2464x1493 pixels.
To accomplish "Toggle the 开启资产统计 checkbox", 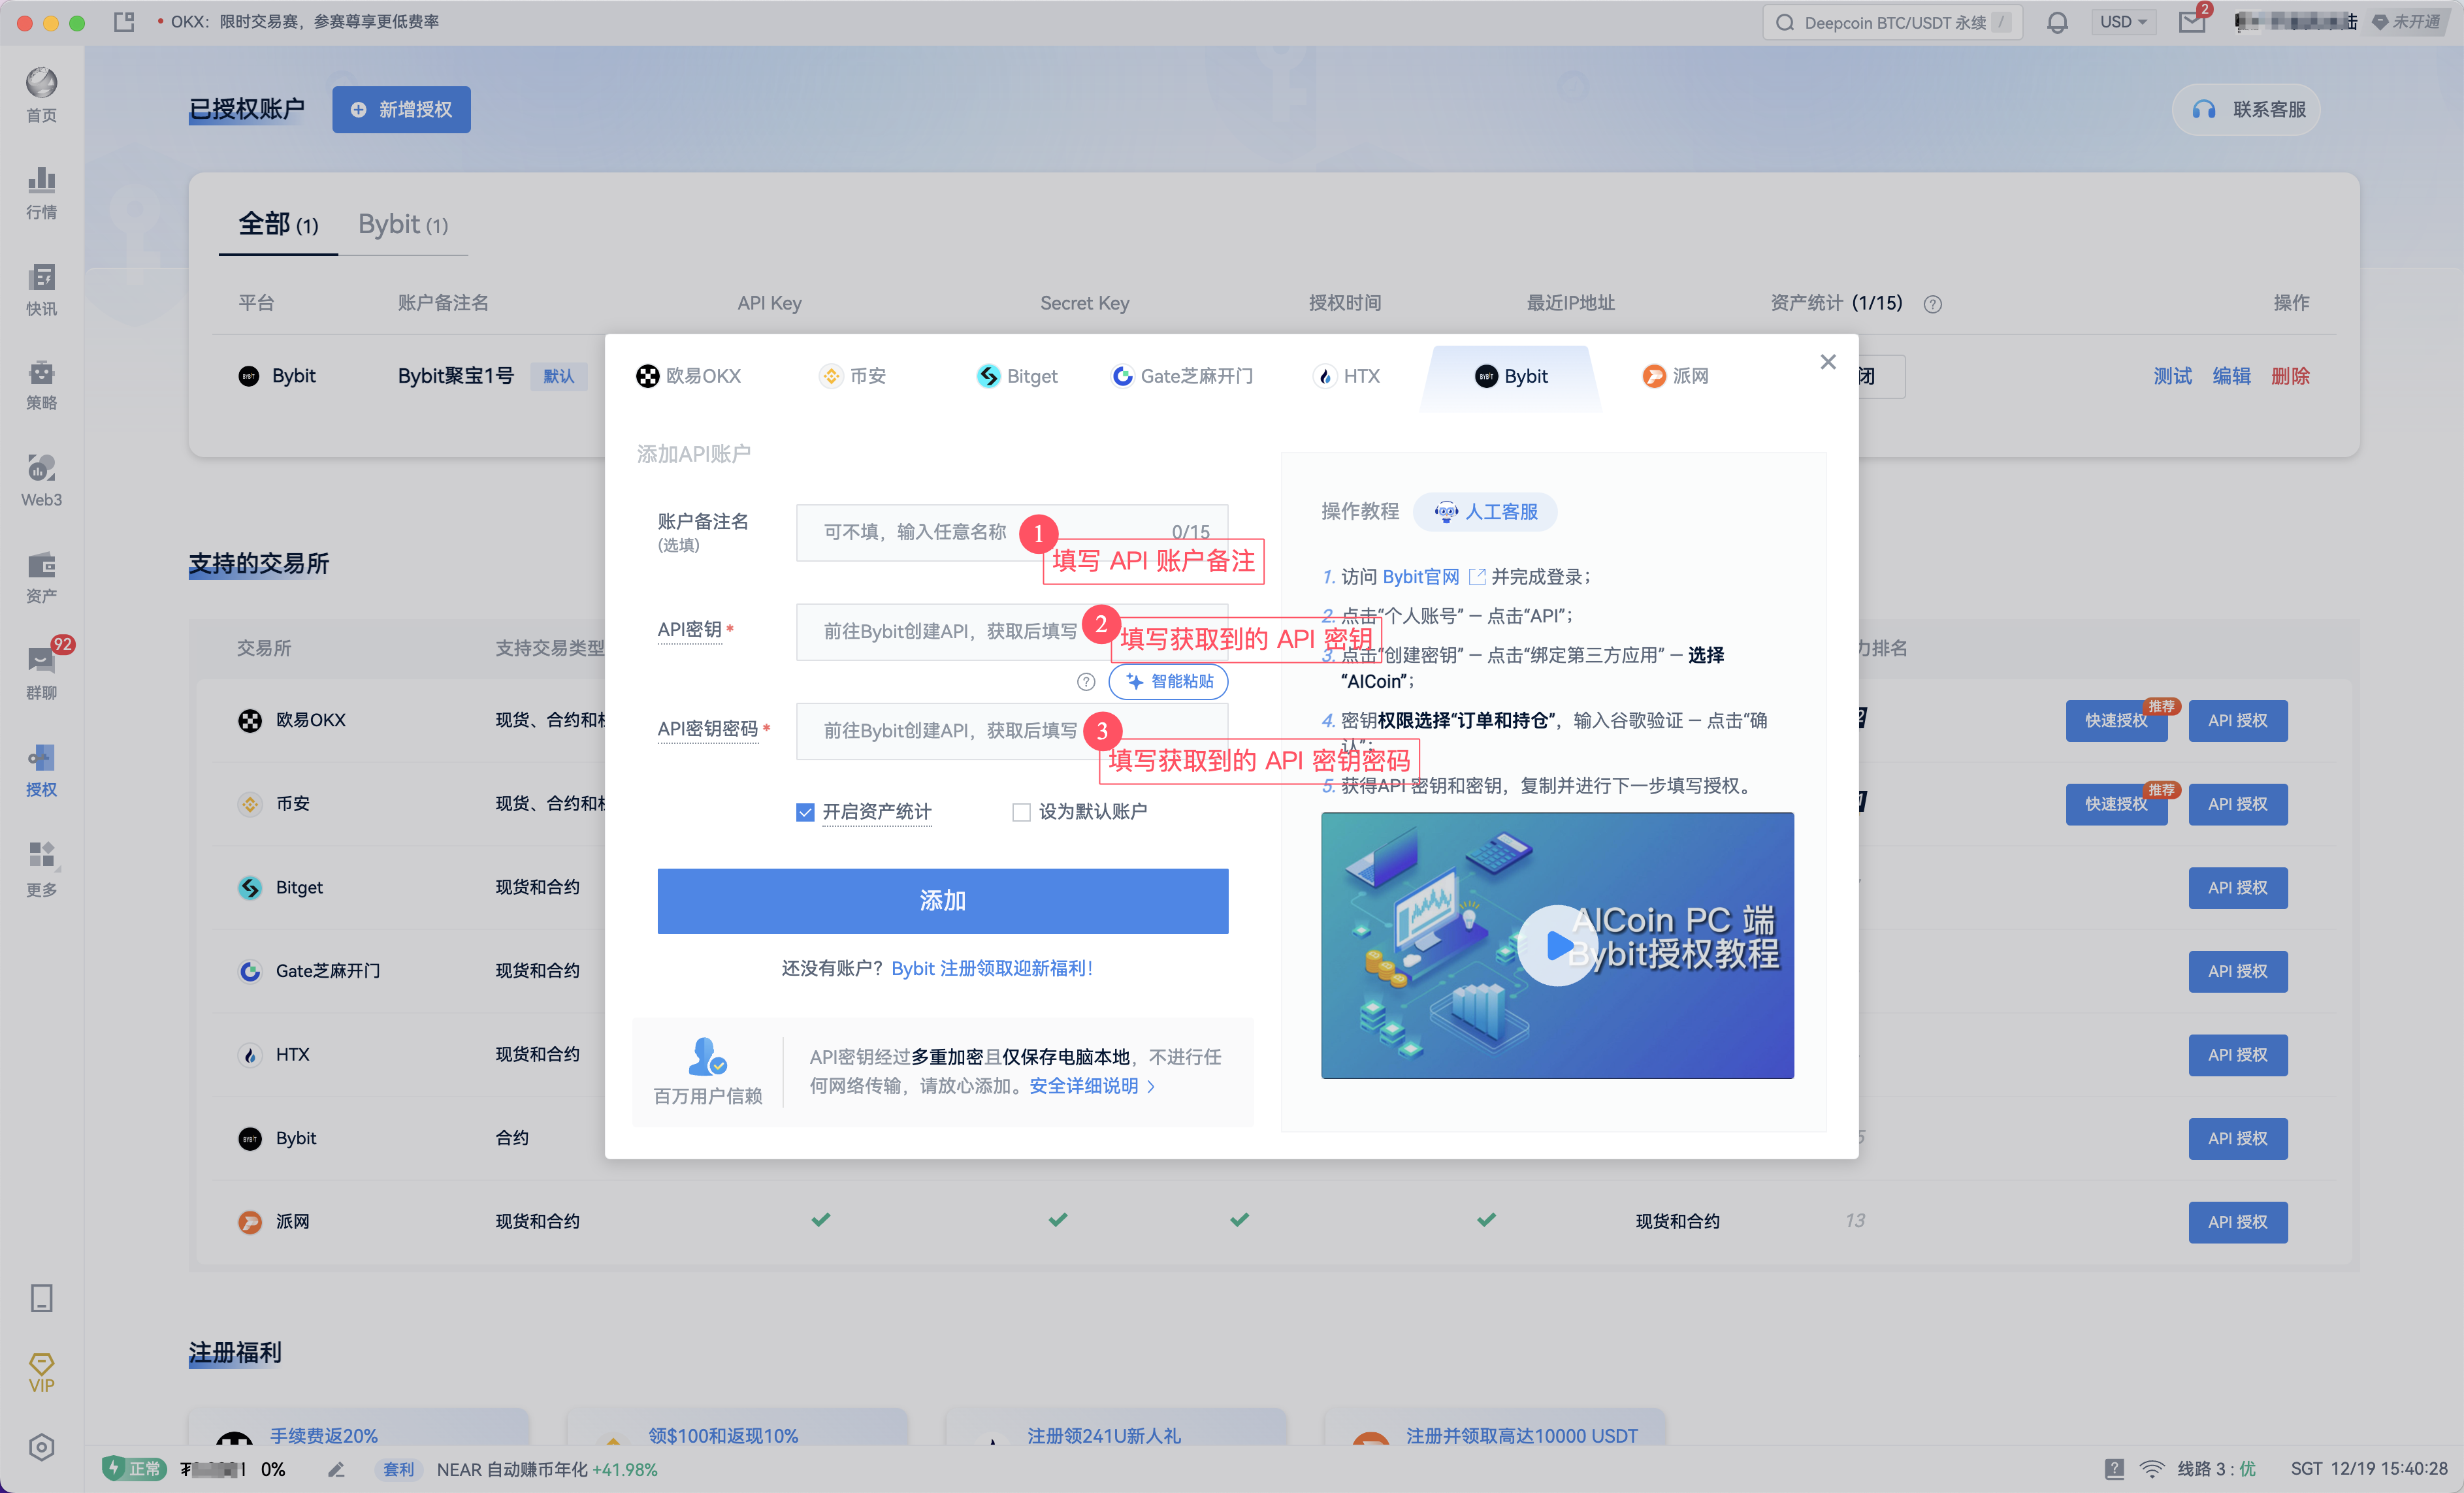I will [805, 812].
